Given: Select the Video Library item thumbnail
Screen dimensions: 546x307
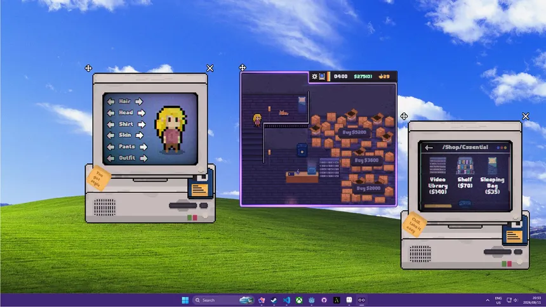Looking at the screenshot, I should (x=437, y=166).
